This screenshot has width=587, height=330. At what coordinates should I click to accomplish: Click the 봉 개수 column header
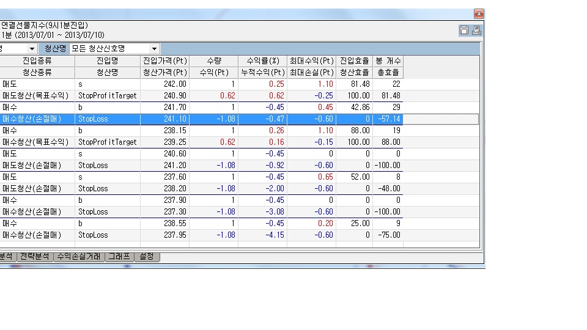(388, 61)
